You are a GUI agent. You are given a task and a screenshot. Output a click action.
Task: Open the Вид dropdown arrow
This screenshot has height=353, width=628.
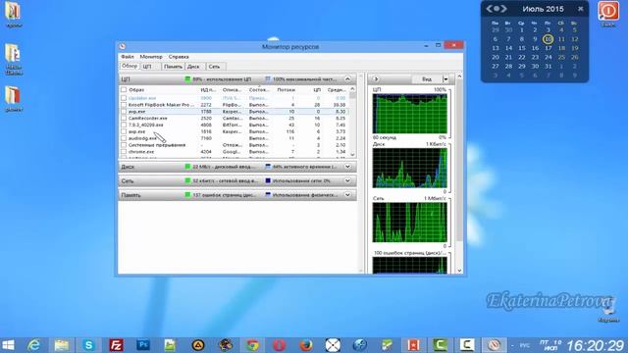445,79
